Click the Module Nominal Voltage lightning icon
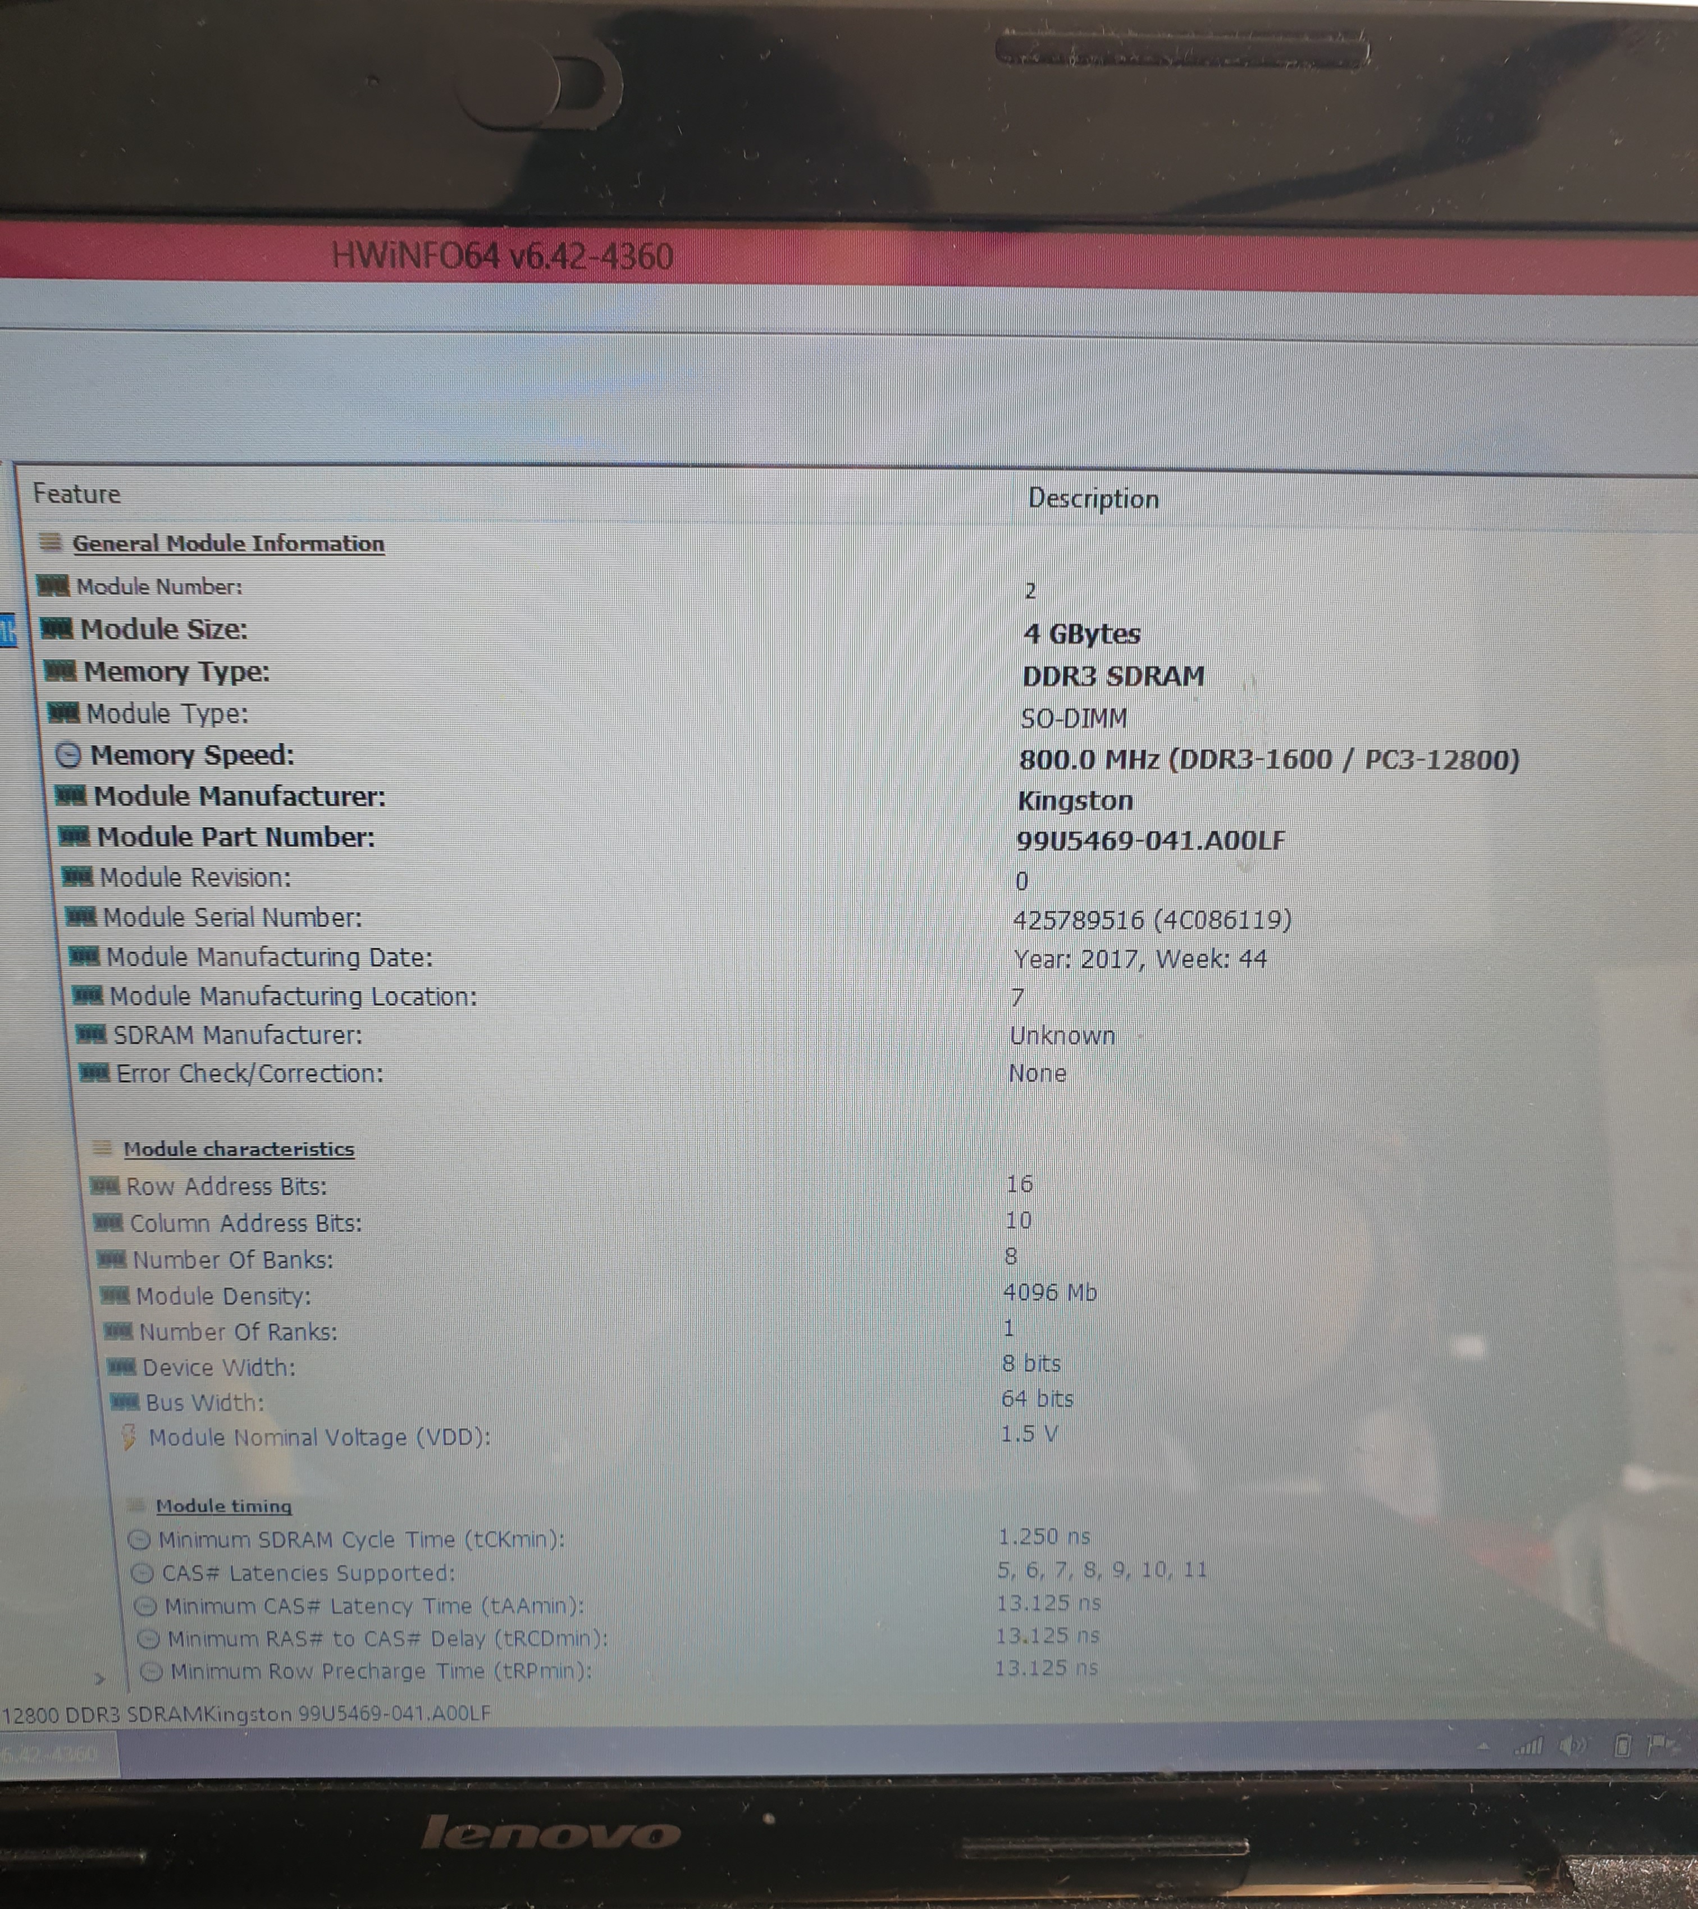Screen dimensions: 1698x1909 click(129, 1436)
